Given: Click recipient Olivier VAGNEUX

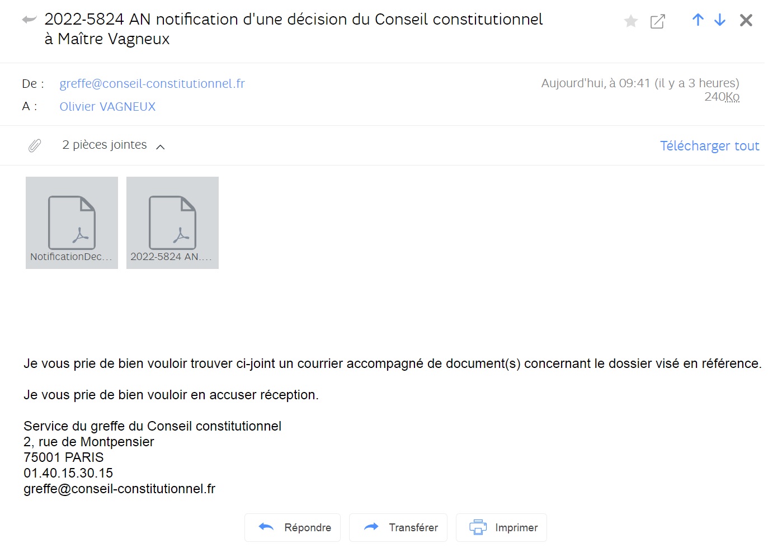Looking at the screenshot, I should pos(107,107).
